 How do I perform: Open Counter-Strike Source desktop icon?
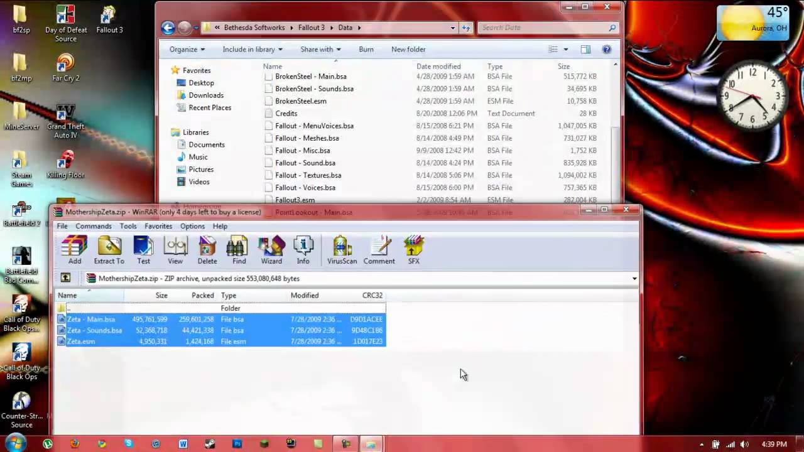pyautogui.click(x=21, y=411)
